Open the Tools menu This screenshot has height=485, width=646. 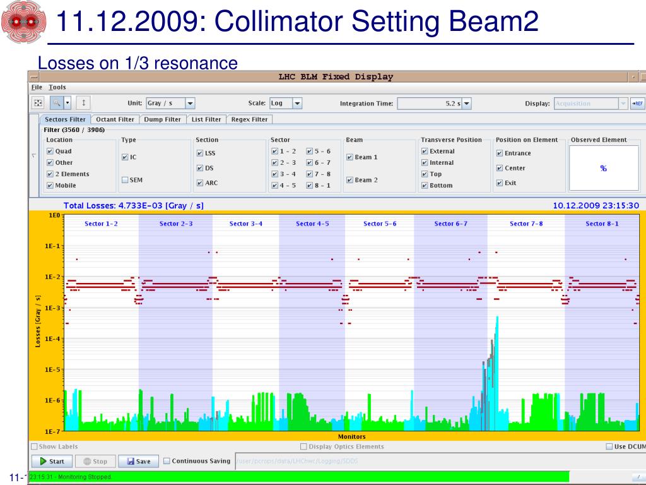click(x=57, y=87)
